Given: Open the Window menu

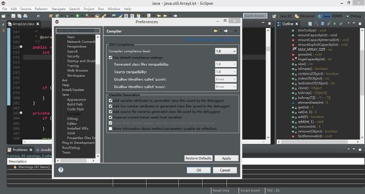Looking at the screenshot, I should coord(114,9).
